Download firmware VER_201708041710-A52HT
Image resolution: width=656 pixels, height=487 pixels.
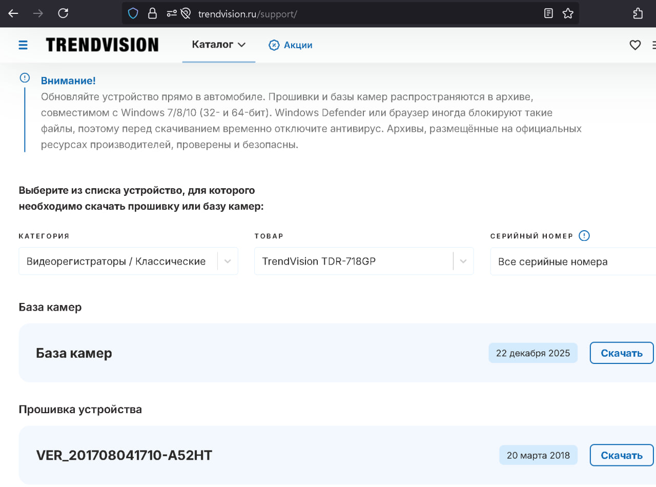(621, 455)
